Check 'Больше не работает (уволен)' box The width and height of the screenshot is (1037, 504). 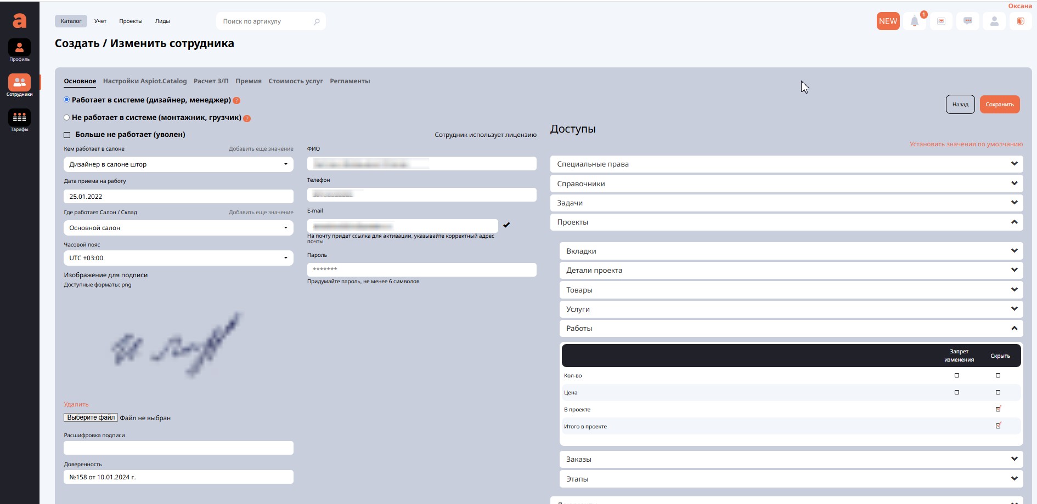[67, 135]
